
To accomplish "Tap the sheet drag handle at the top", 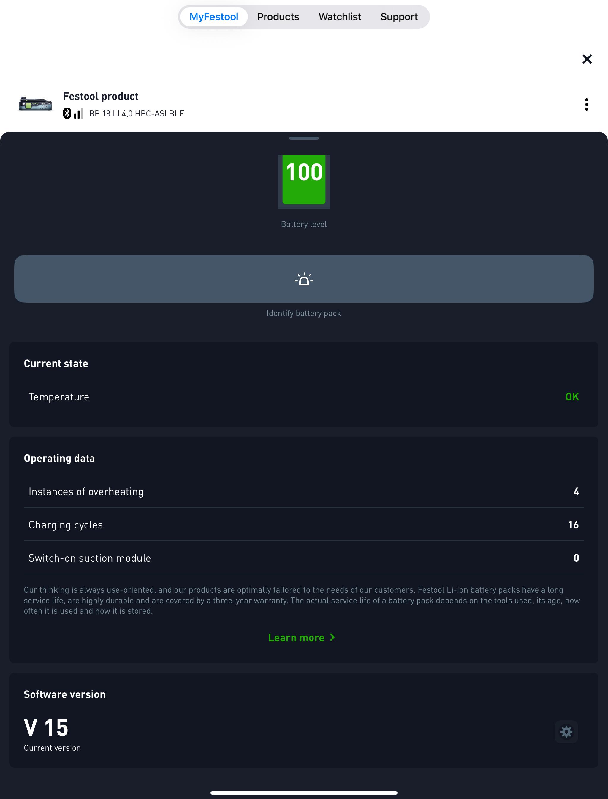I will point(304,138).
